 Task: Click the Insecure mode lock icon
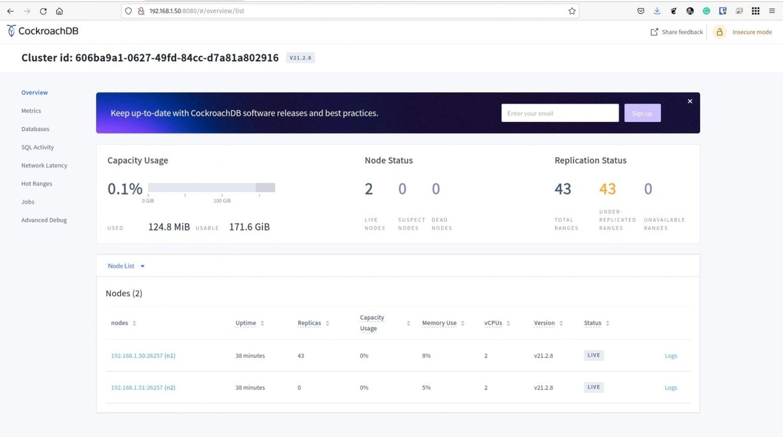720,32
